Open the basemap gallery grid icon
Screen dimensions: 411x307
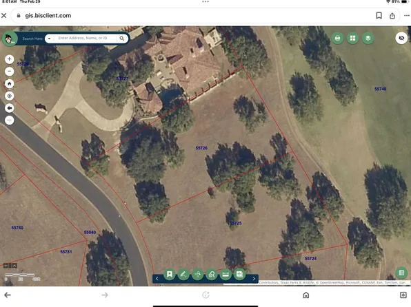(x=353, y=39)
